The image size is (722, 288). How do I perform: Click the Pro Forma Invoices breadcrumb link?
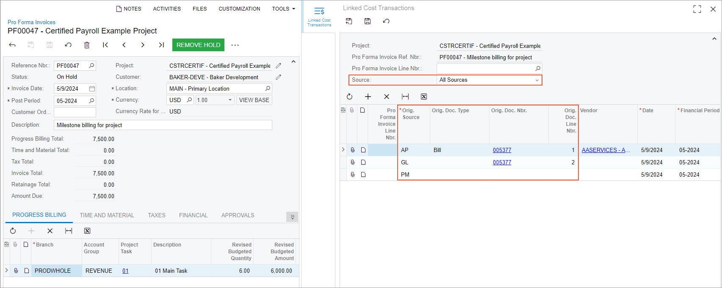31,22
